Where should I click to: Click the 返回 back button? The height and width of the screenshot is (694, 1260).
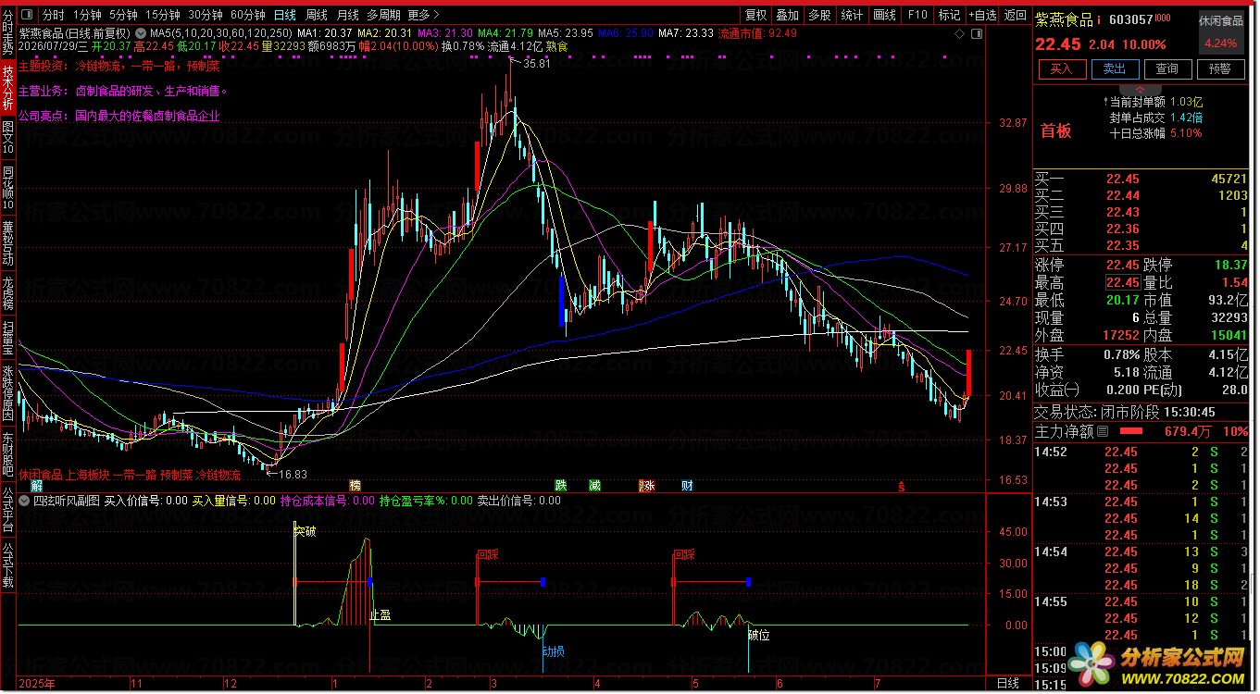(x=1017, y=15)
